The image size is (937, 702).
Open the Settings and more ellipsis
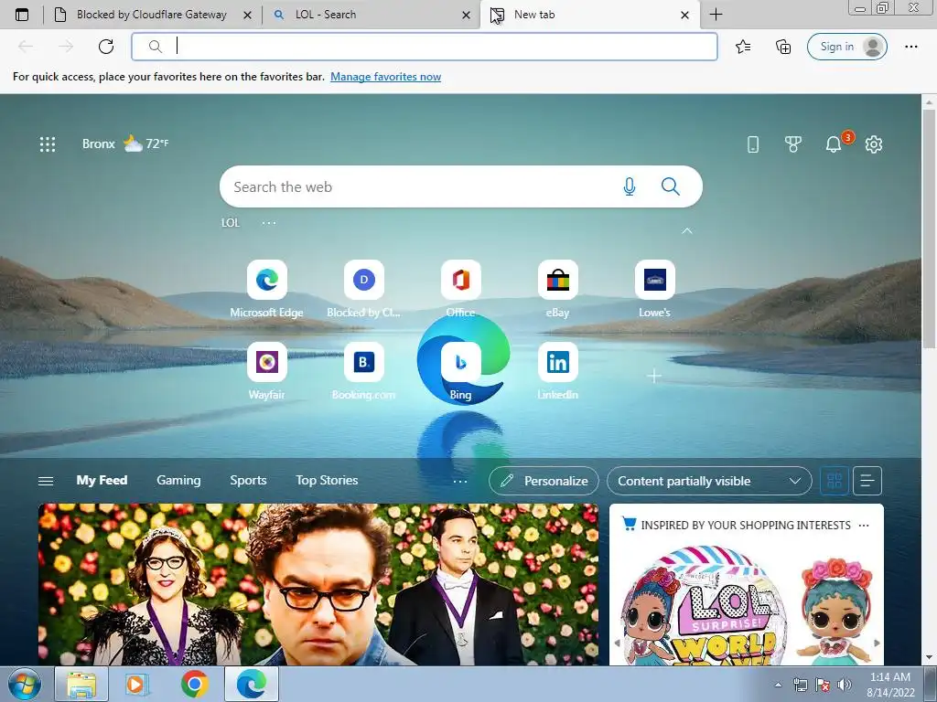click(x=910, y=47)
